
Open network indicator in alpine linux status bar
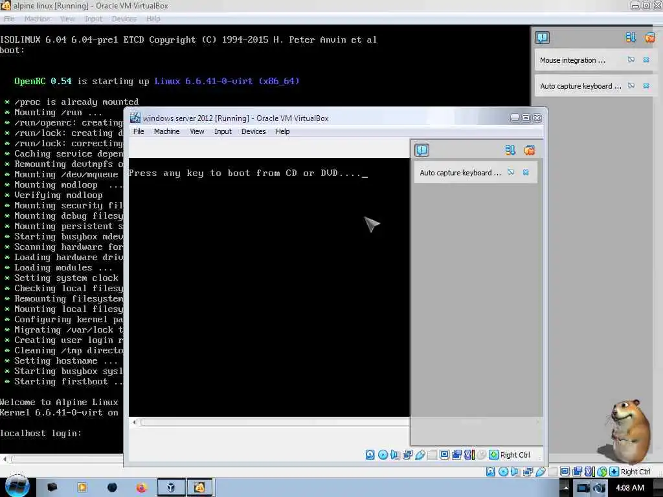528,472
